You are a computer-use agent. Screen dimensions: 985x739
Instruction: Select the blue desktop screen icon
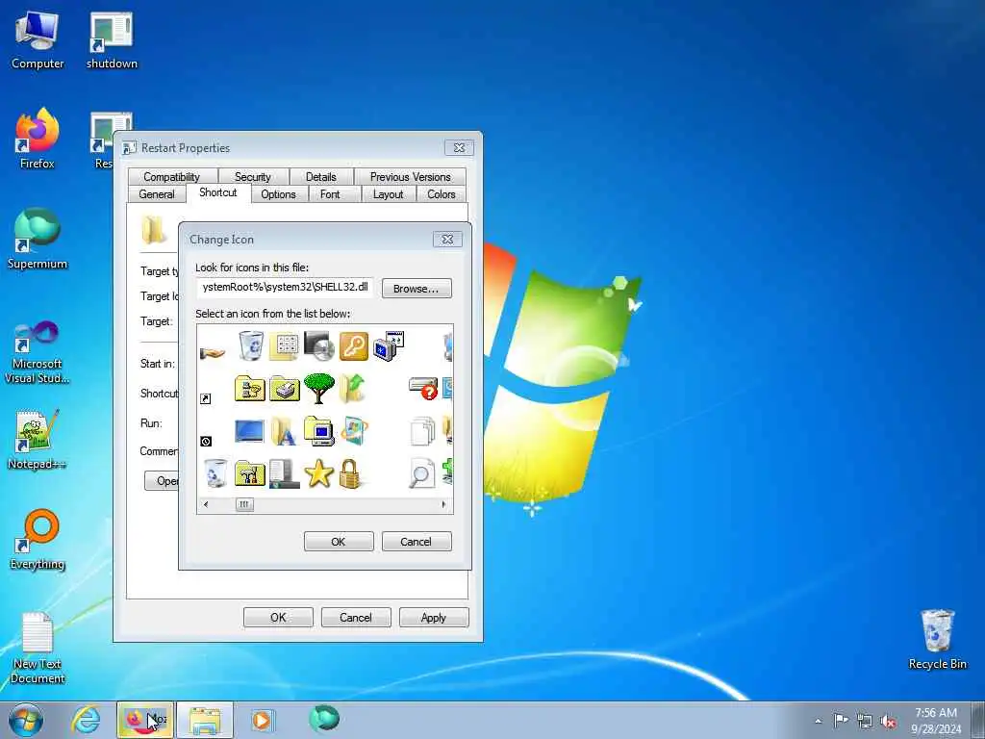(x=249, y=431)
